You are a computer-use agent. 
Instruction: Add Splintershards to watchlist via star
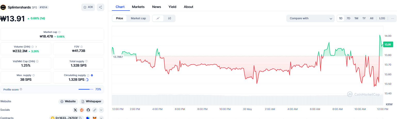tap(88, 7)
